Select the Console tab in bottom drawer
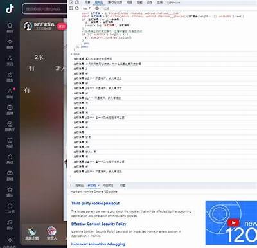Image resolution: width=257 pixels, height=248 pixels. [80, 186]
